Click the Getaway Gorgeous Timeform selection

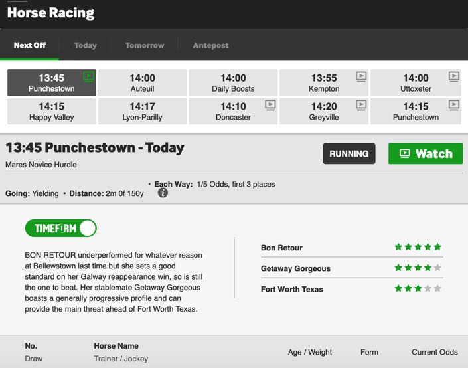click(295, 268)
